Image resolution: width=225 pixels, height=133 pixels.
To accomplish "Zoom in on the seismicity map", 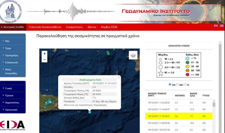I will click(x=44, y=54).
